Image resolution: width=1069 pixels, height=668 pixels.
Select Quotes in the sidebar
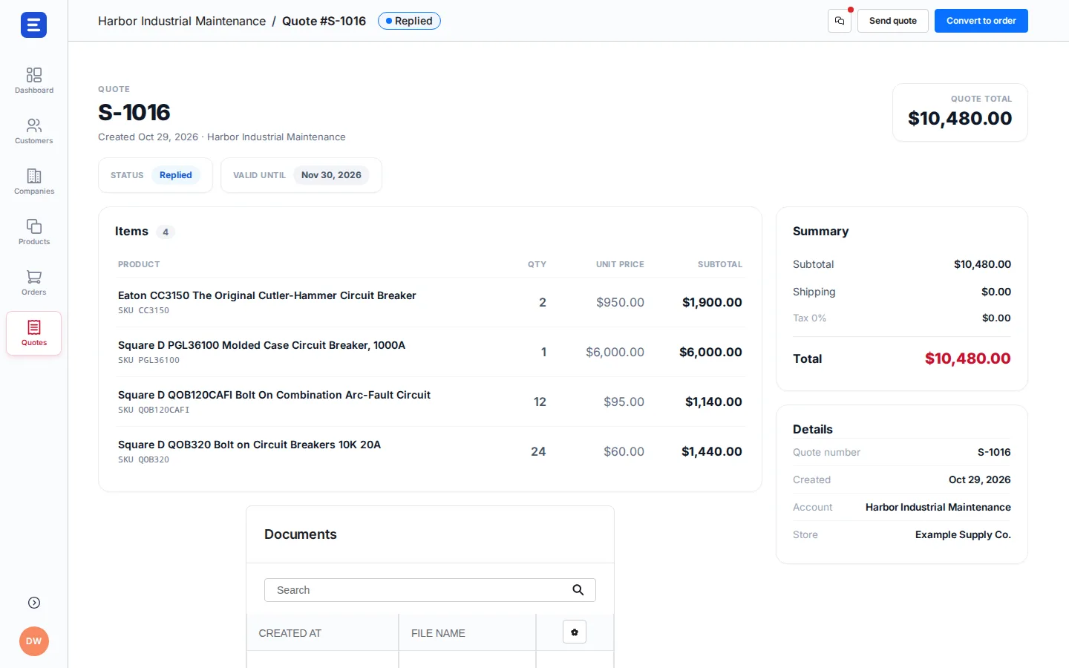click(x=34, y=333)
